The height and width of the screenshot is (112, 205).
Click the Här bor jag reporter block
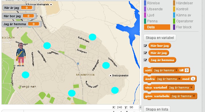pyautogui.click(x=160, y=46)
